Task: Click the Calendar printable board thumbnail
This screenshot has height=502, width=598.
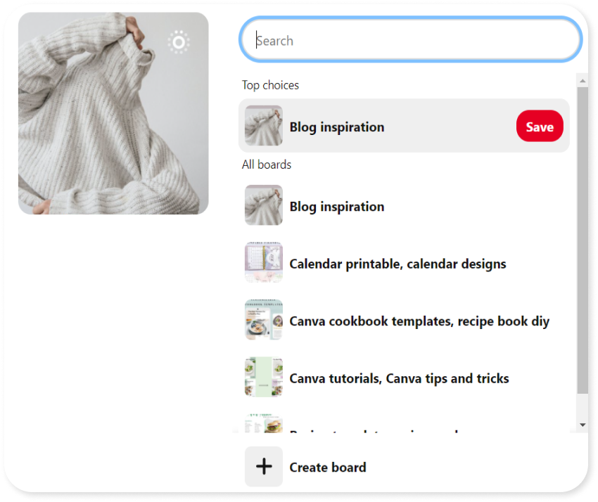Action: tap(264, 262)
